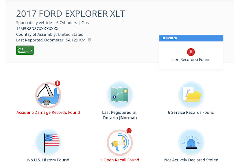This screenshot has height=164, width=241.
Task: Click Country of Assembly: United States
Action: pos(50,34)
